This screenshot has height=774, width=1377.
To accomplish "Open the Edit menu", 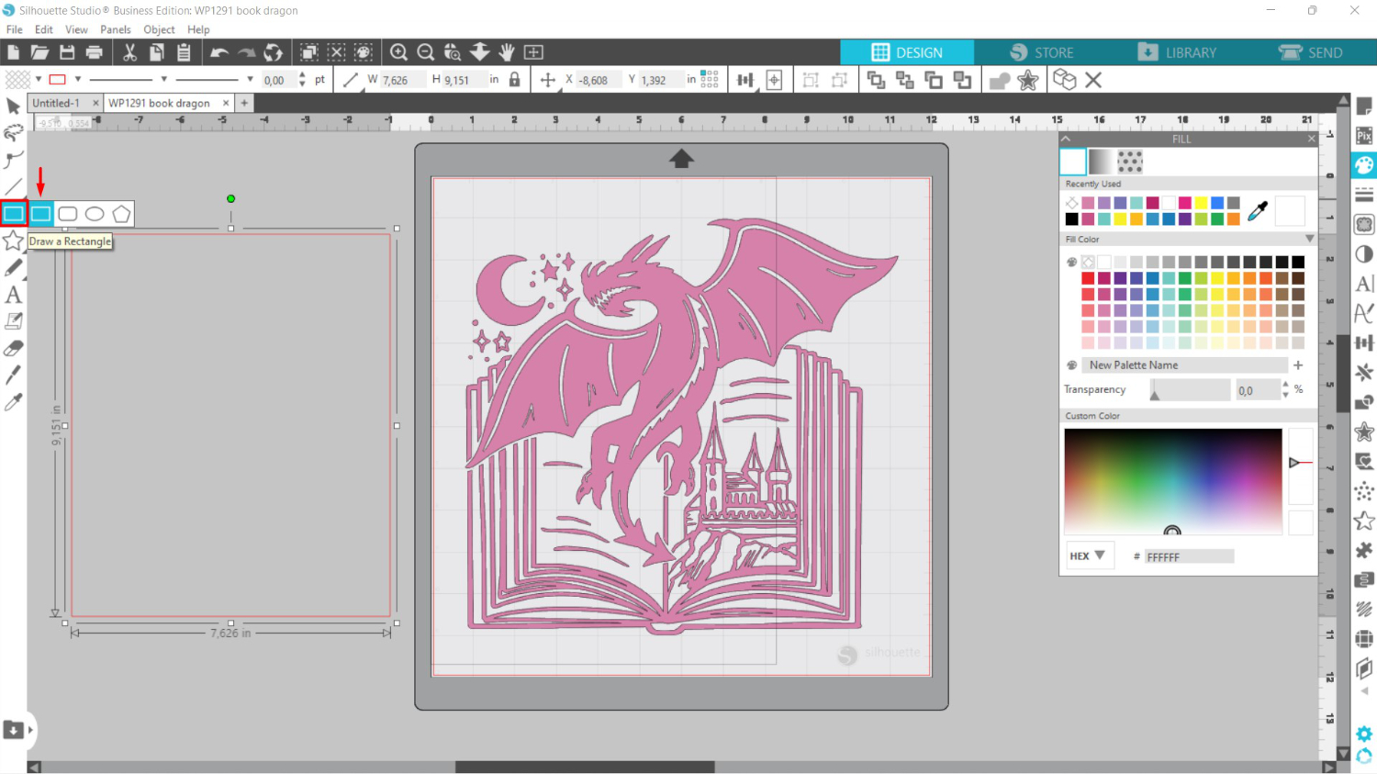I will pyautogui.click(x=43, y=29).
